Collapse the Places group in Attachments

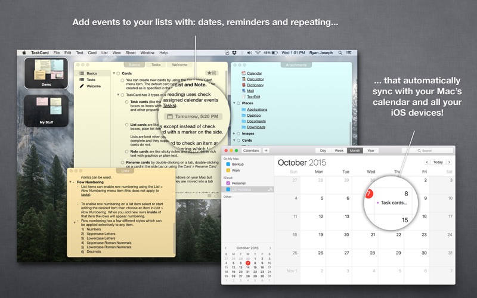click(234, 103)
